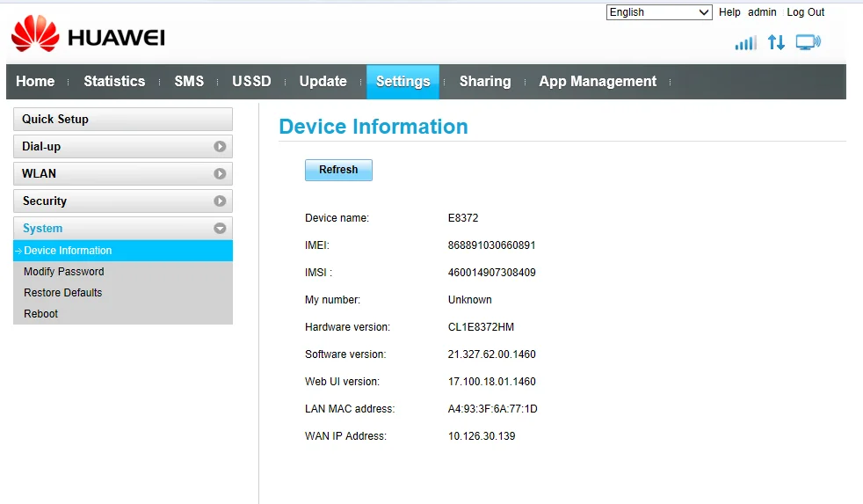This screenshot has height=504, width=863.
Task: Click the "Device name:" label
Action: (337, 217)
